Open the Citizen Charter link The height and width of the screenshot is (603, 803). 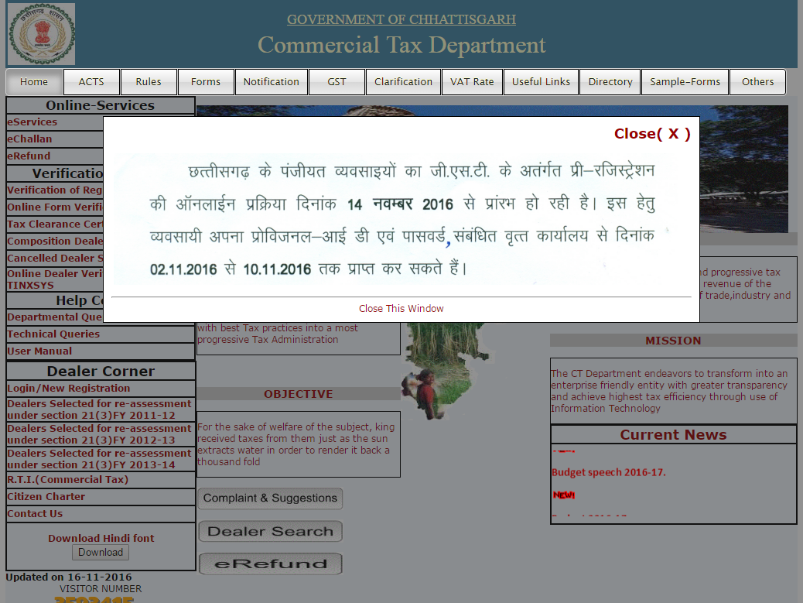pyautogui.click(x=46, y=497)
